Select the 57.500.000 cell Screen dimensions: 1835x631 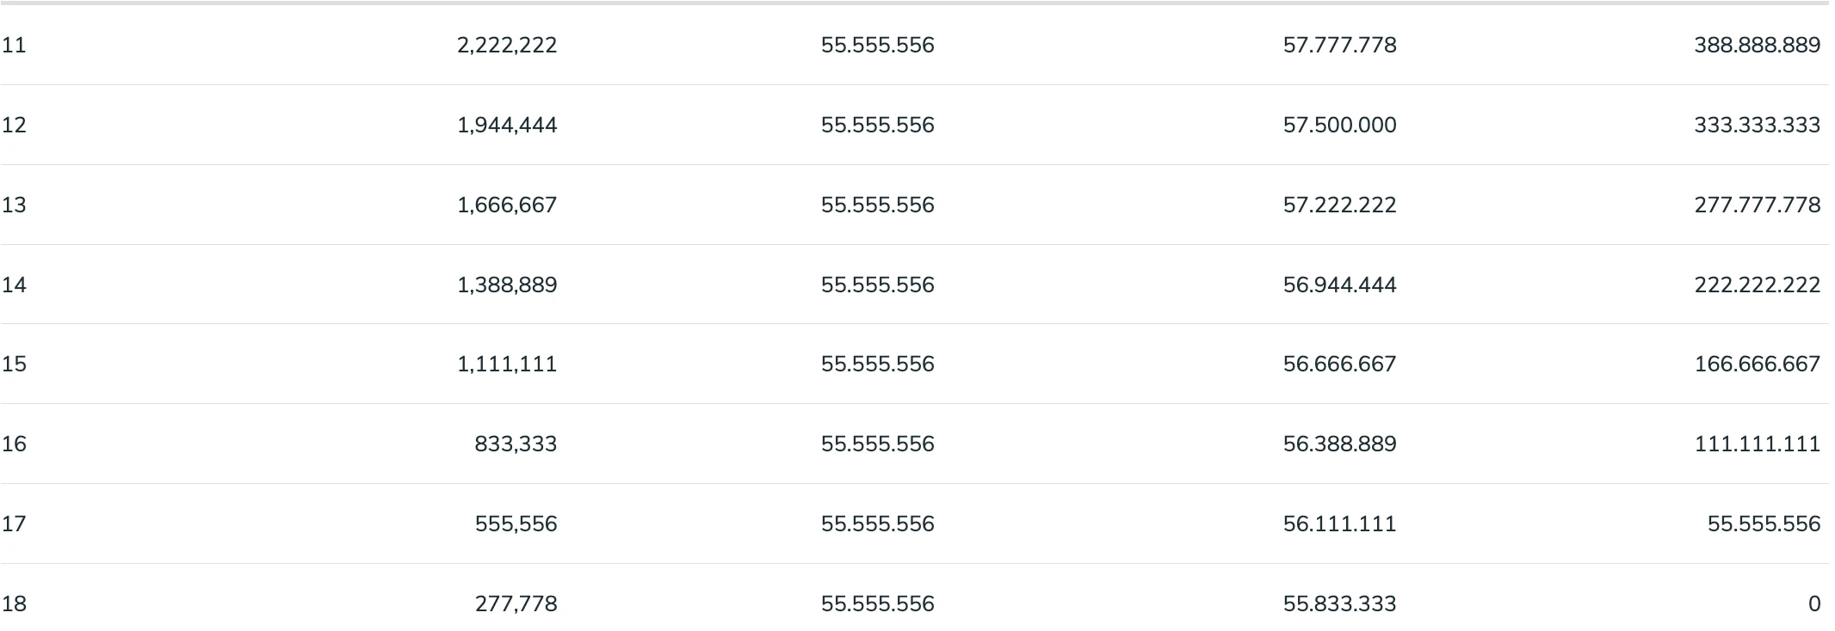(1339, 125)
